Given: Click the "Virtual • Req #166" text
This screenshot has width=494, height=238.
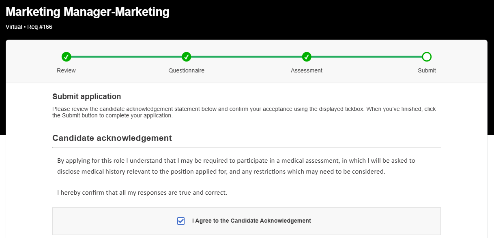Looking at the screenshot, I should (29, 27).
